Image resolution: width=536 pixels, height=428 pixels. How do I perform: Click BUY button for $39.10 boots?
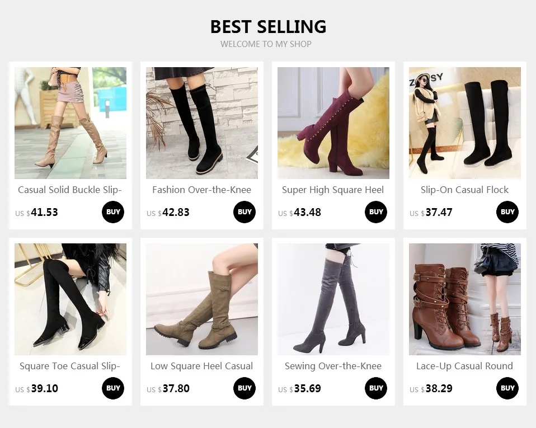coord(113,388)
